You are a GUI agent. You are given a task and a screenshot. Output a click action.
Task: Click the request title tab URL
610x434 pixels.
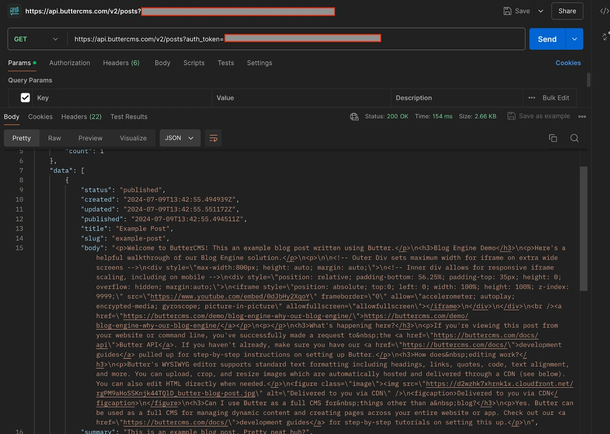point(180,11)
